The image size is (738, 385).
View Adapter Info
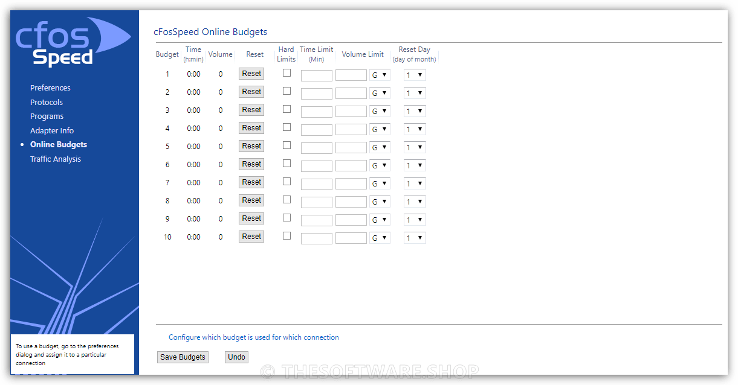52,130
